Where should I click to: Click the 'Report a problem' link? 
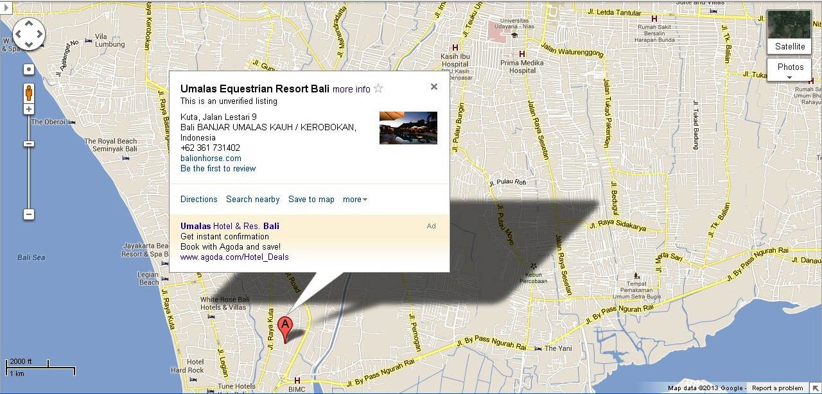tap(778, 388)
